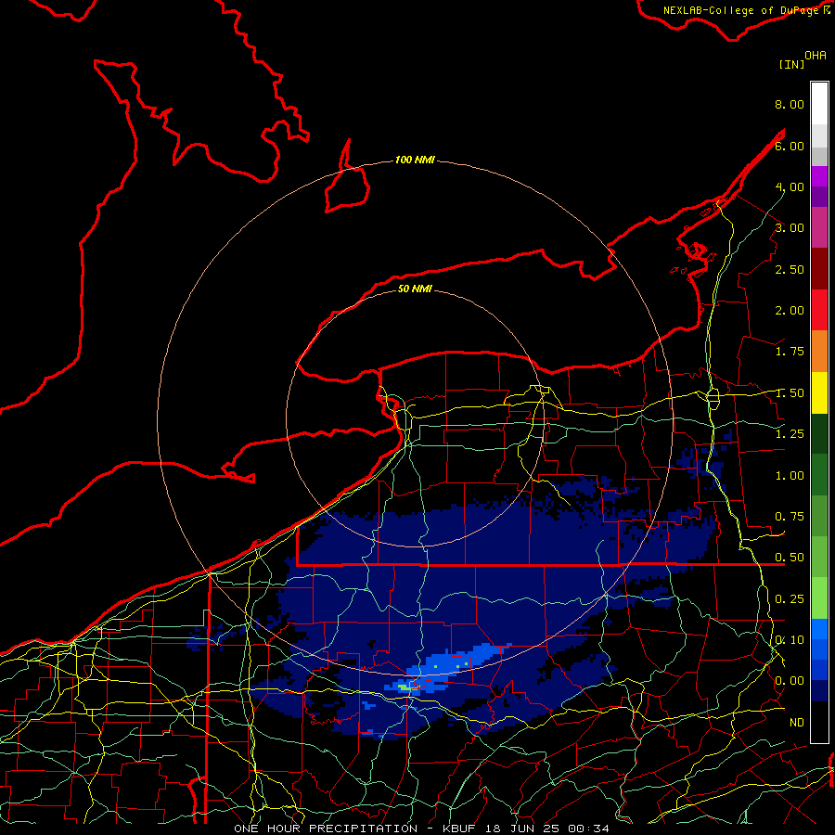Click the 2.00 legend value
Image resolution: width=835 pixels, height=835 pixels.
pyautogui.click(x=790, y=311)
